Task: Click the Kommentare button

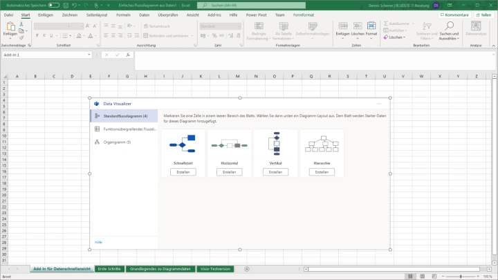Action: click(454, 15)
